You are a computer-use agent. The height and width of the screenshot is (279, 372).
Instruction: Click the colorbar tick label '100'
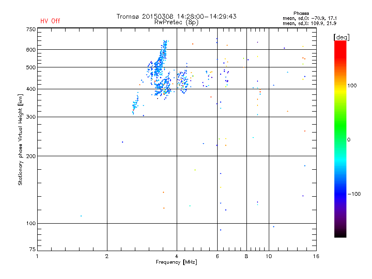pyautogui.click(x=352, y=86)
